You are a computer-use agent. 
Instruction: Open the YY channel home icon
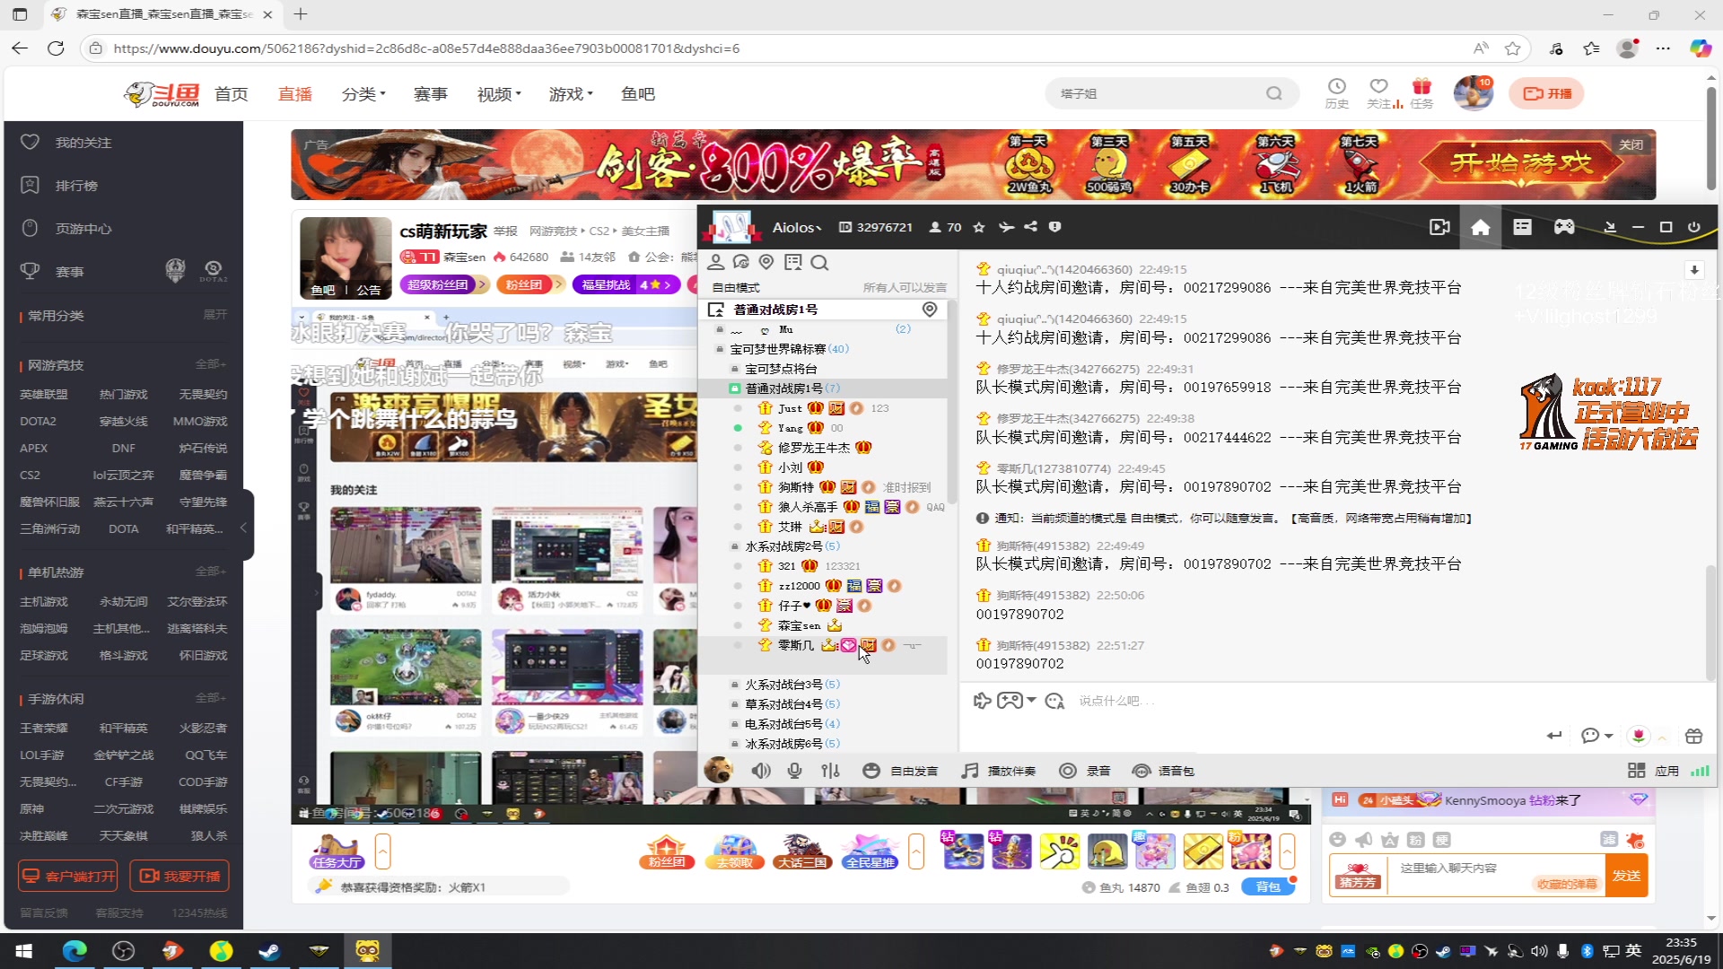pos(1481,228)
